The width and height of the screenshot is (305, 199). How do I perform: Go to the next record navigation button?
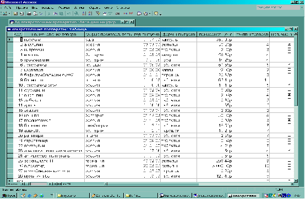point(51,184)
